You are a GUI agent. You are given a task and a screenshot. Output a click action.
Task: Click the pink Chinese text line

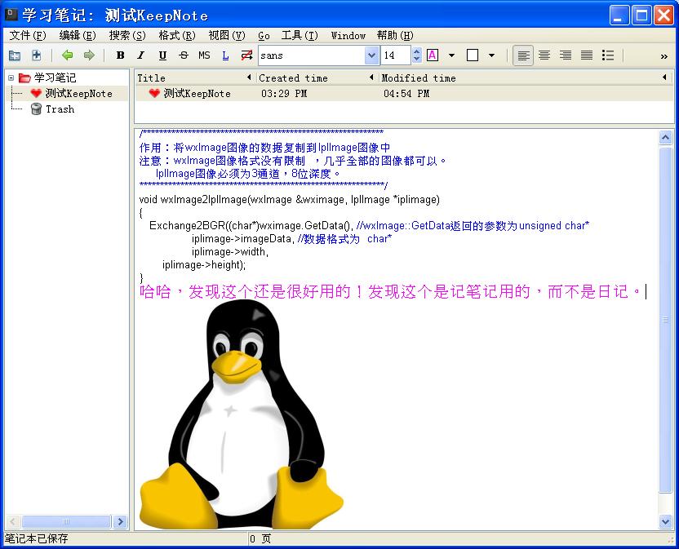(x=391, y=292)
